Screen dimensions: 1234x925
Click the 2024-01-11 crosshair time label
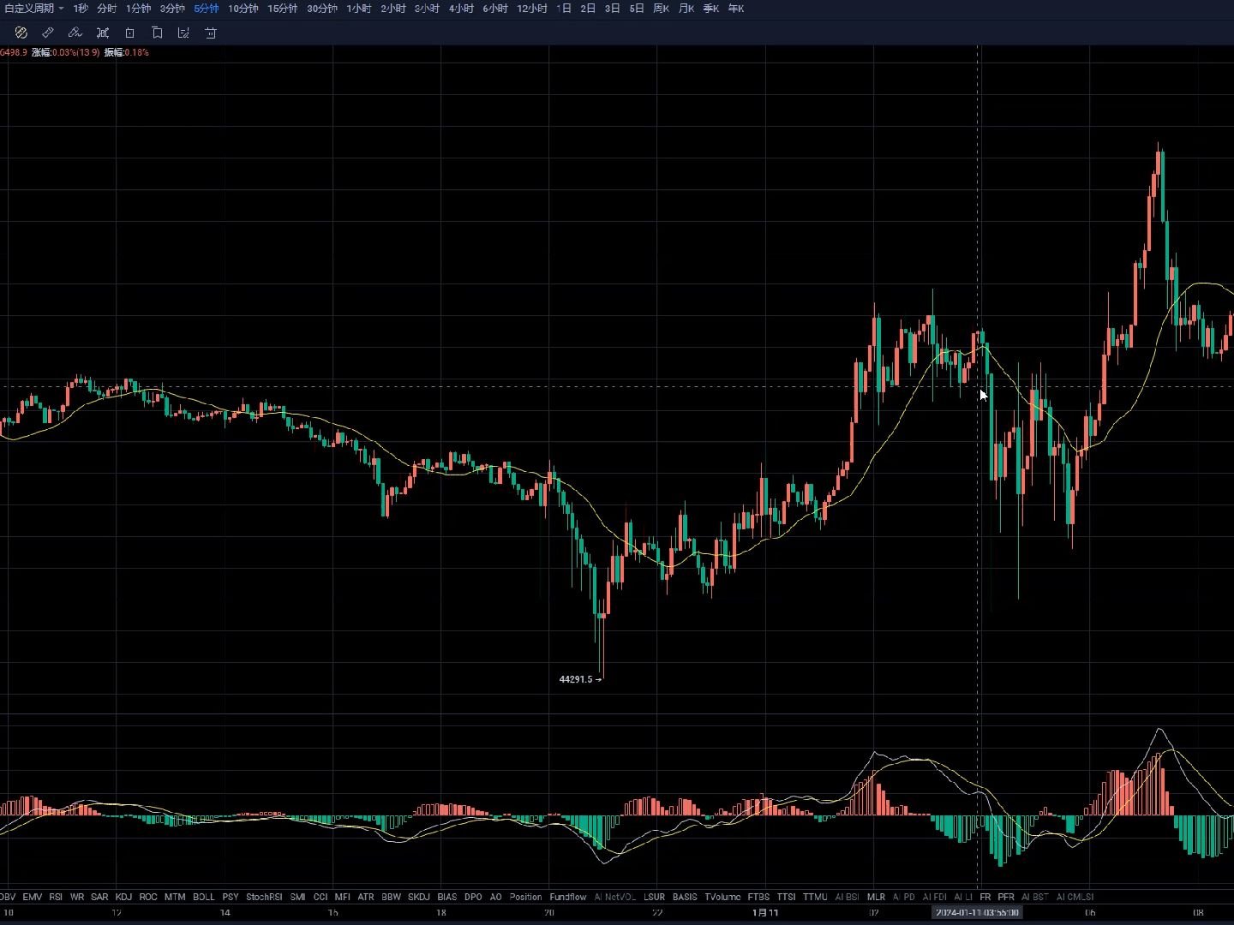pyautogui.click(x=977, y=912)
